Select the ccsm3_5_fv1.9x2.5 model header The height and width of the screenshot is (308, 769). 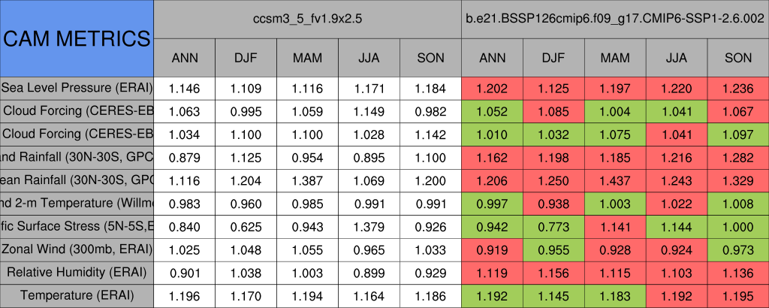308,19
